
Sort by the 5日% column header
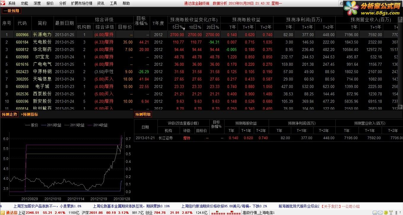[177, 27]
